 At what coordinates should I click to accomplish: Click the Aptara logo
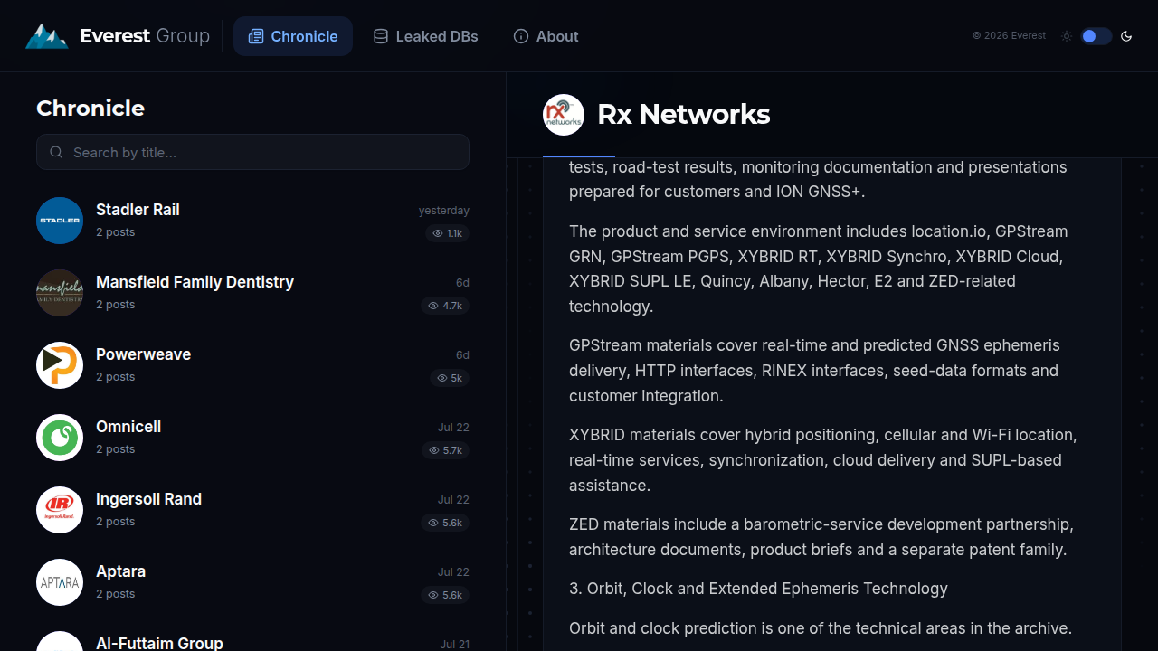pos(60,582)
